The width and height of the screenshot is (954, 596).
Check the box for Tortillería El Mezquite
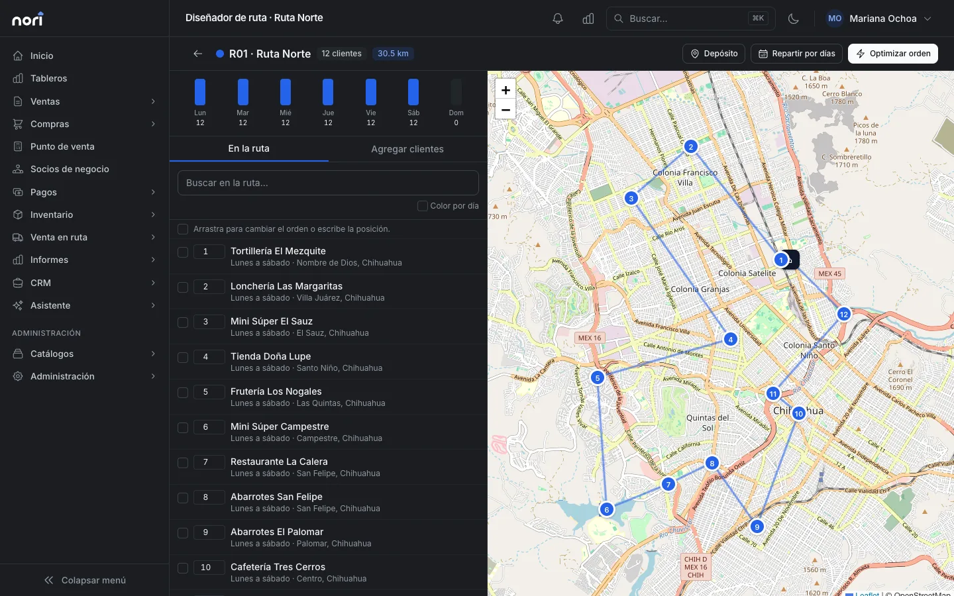183,252
